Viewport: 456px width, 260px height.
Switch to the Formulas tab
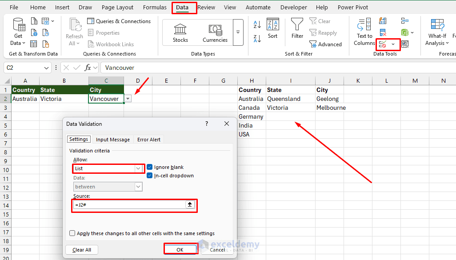click(155, 7)
